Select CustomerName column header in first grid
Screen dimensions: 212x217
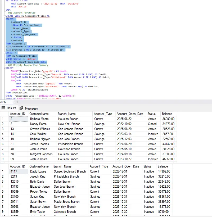click(42, 114)
